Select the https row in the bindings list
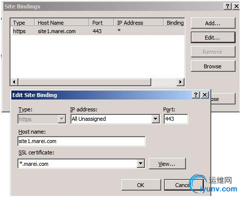The image size is (240, 197). tap(98, 31)
